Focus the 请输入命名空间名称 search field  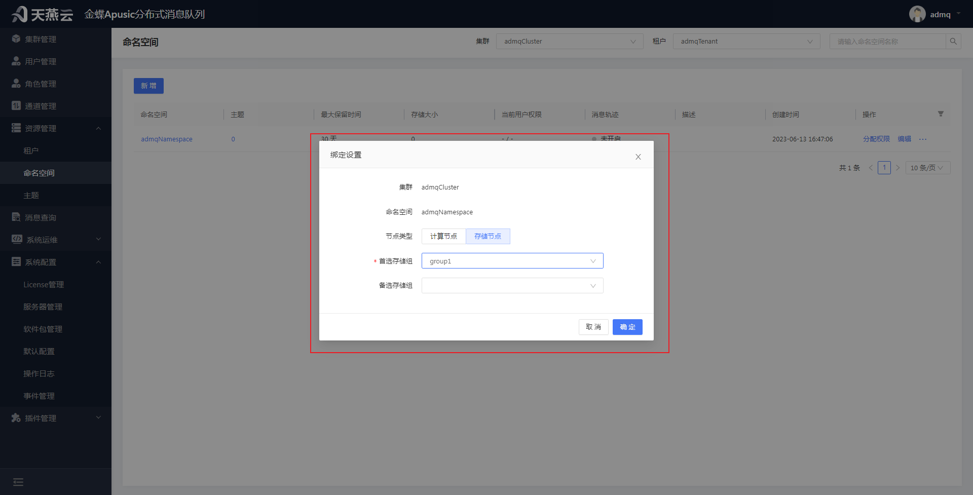[x=888, y=42]
